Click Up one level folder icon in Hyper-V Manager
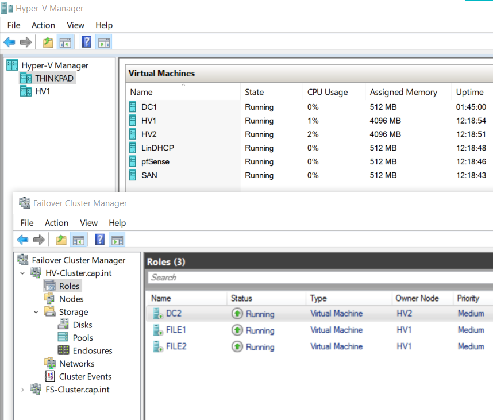The height and width of the screenshot is (420, 493). pos(48,42)
